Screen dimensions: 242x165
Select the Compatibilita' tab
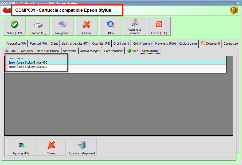tap(150, 50)
